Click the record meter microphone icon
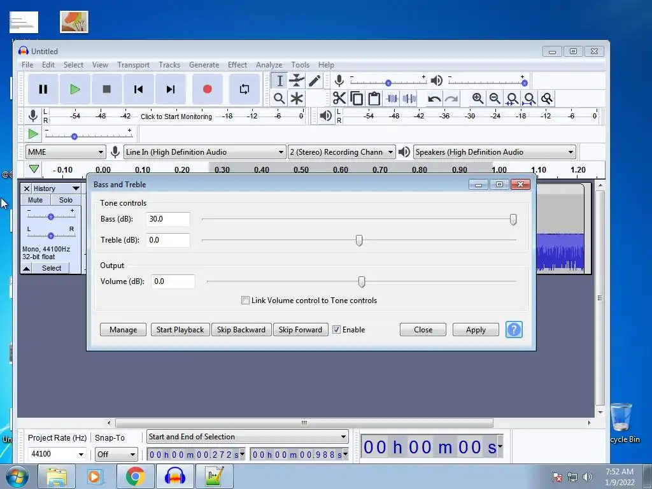The image size is (652, 489). [x=33, y=116]
